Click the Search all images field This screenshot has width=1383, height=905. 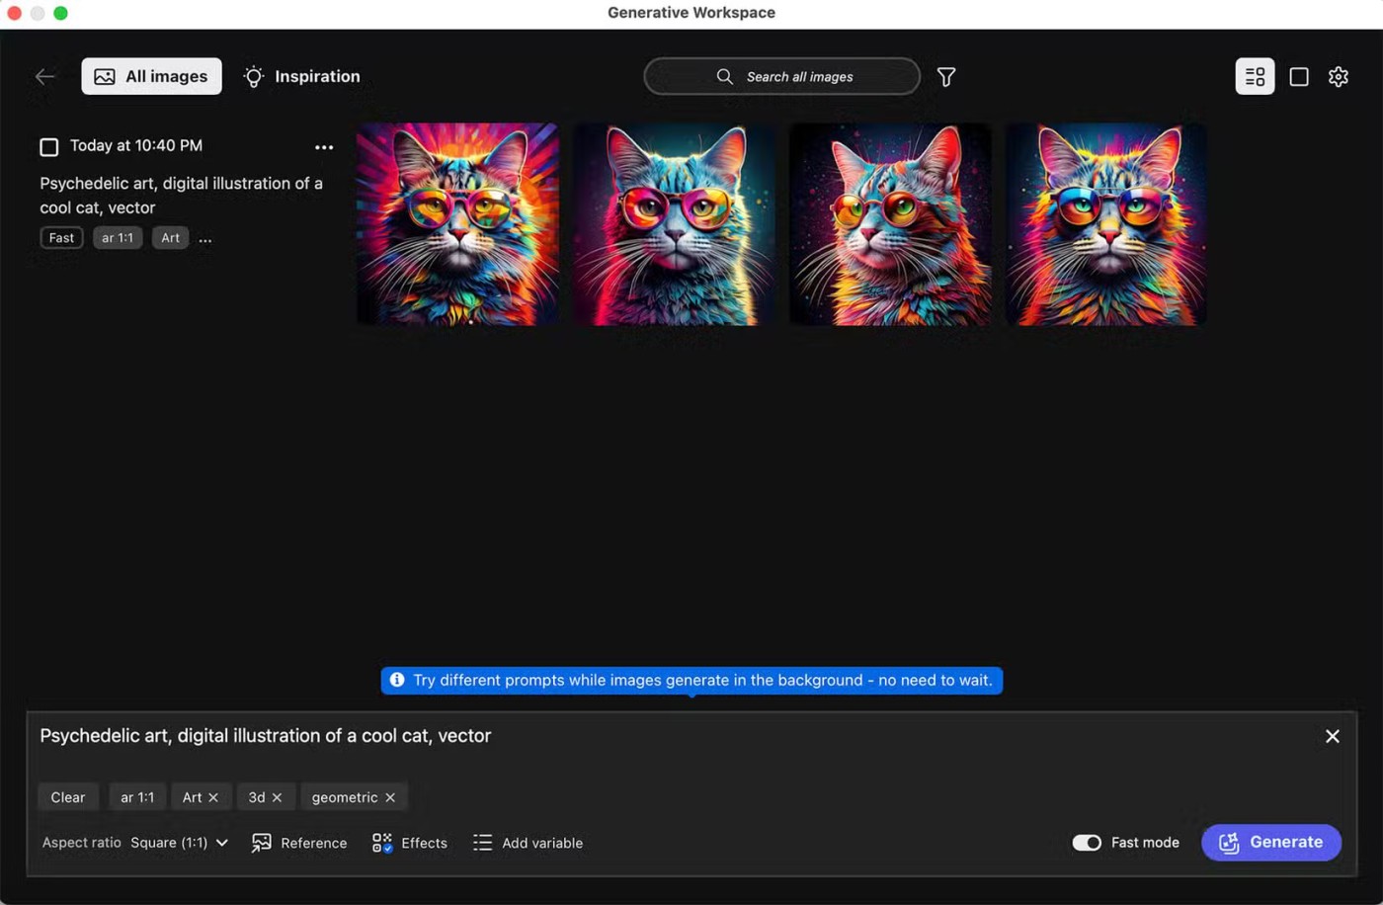coord(781,77)
